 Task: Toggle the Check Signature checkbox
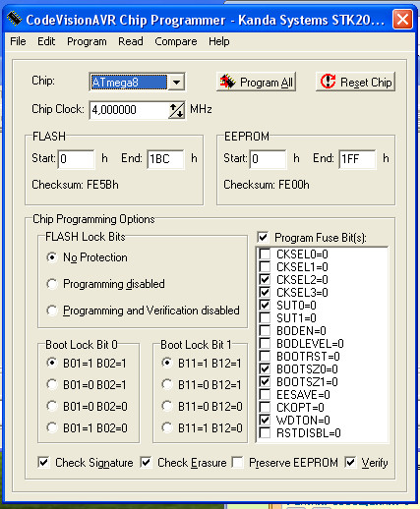(x=43, y=463)
